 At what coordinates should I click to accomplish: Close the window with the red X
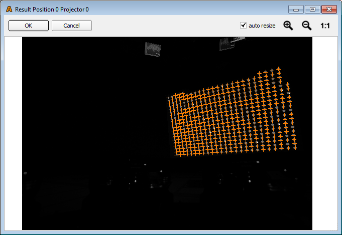[x=329, y=10]
